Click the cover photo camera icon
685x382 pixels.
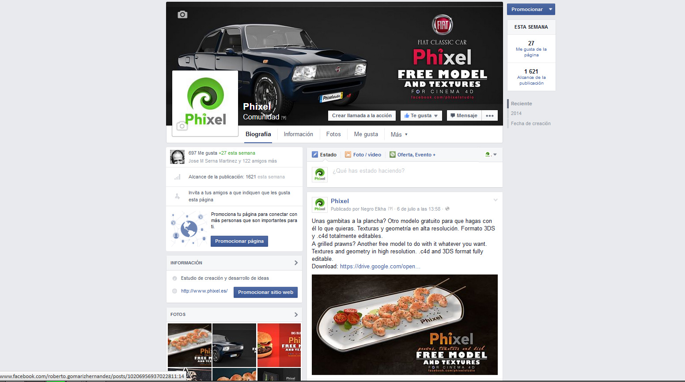coord(182,15)
